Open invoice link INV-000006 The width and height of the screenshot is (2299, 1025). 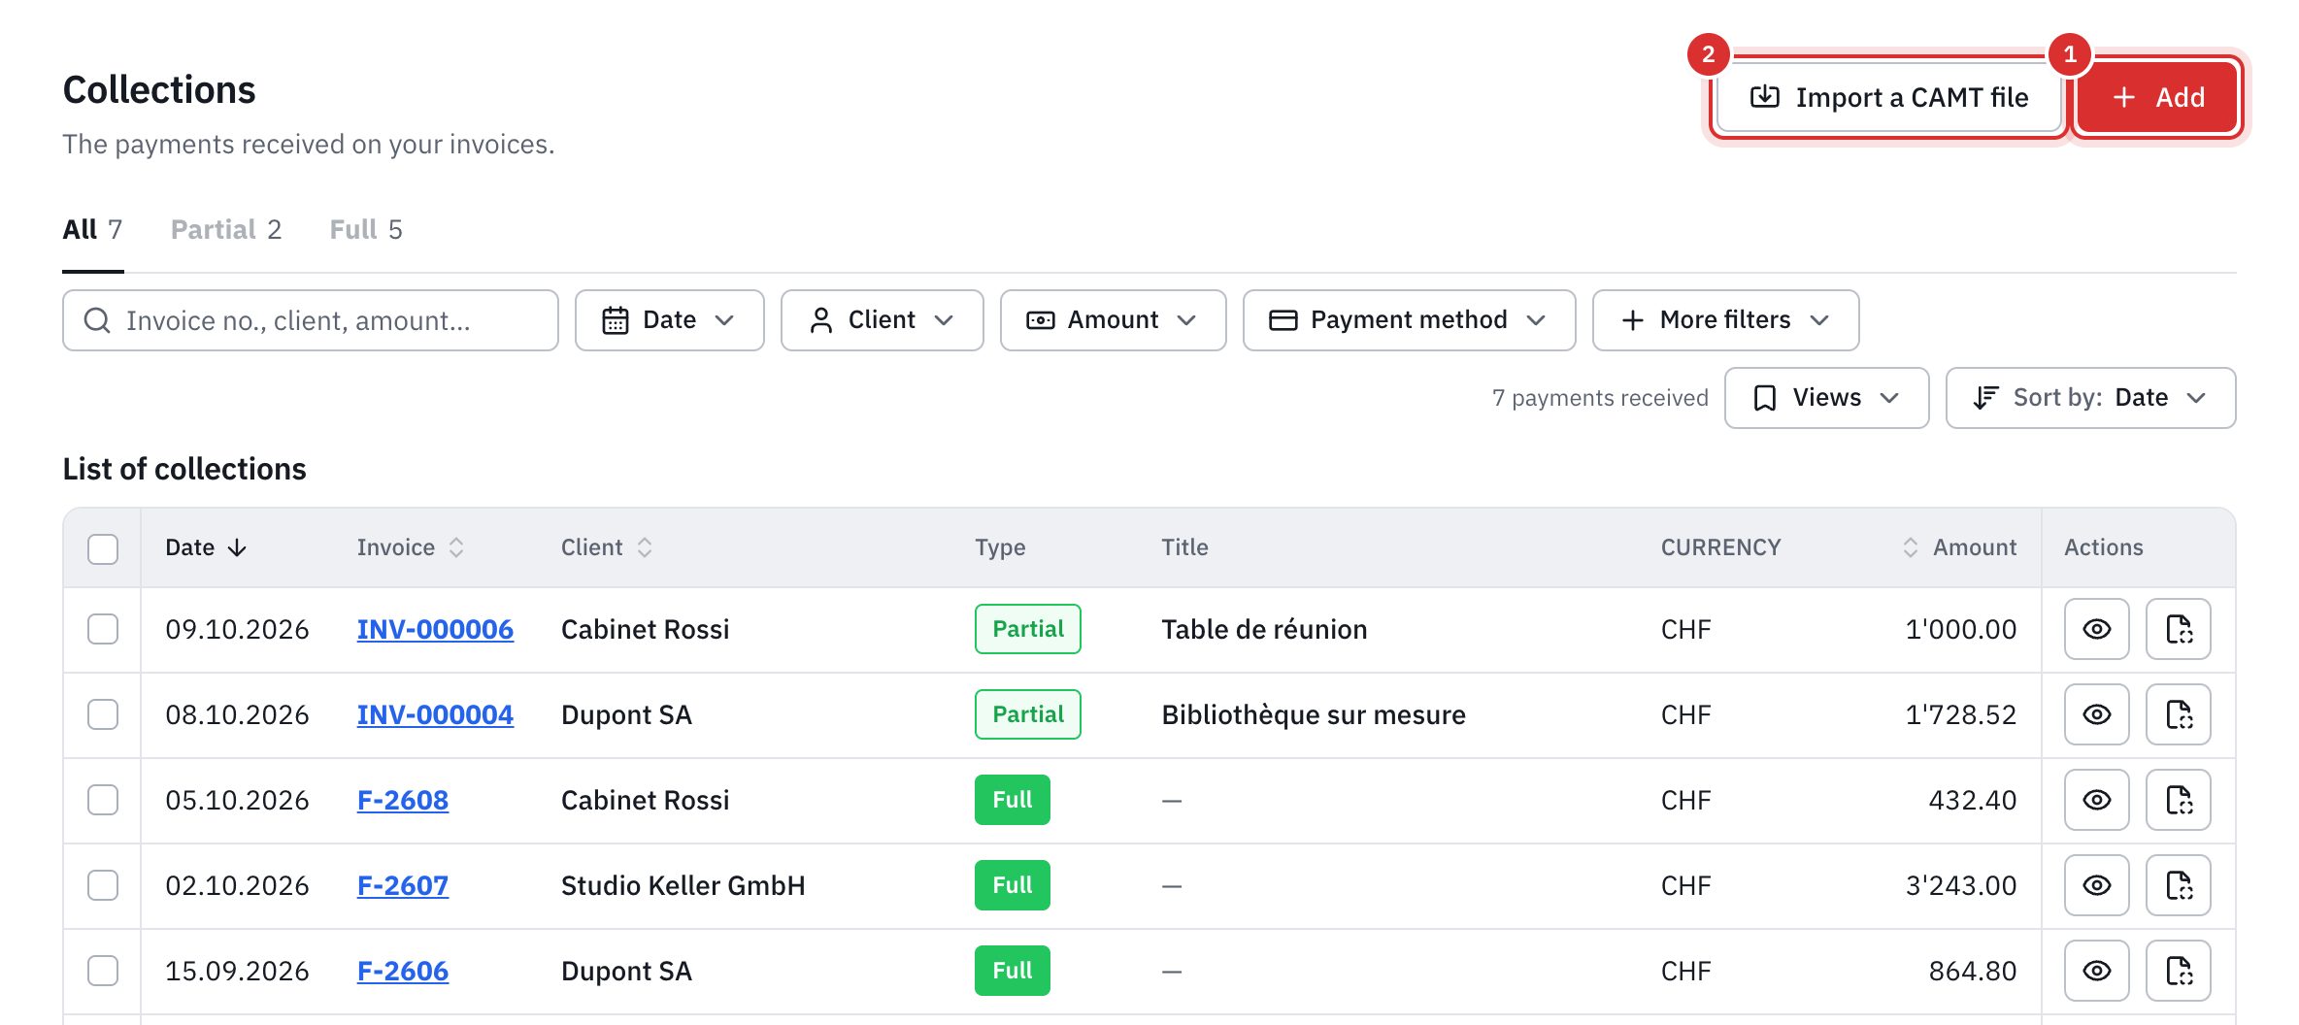[435, 629]
